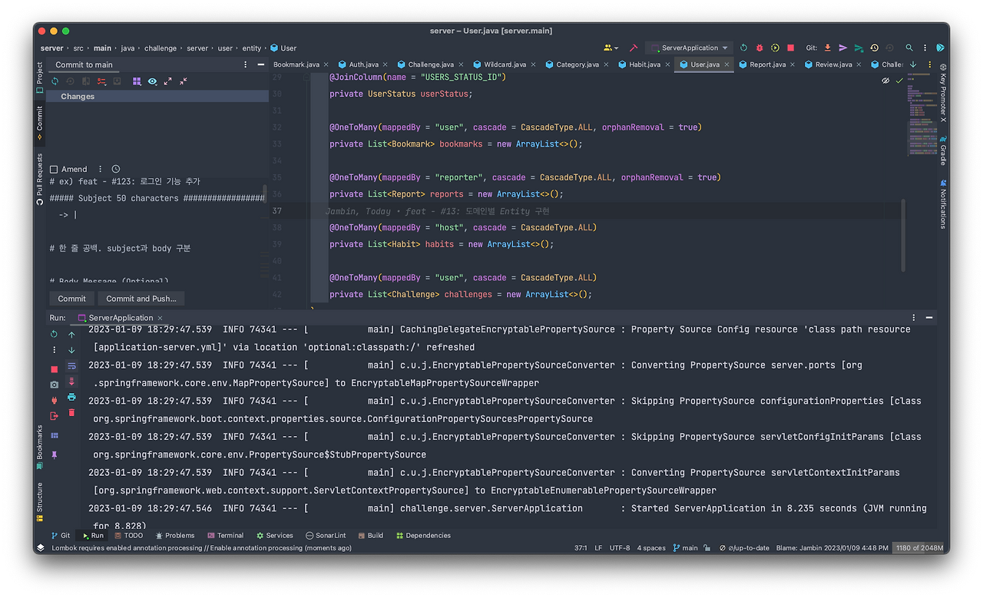Print the Run console output
Image resolution: width=983 pixels, height=598 pixels.
coord(71,397)
